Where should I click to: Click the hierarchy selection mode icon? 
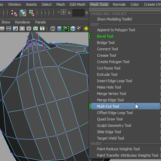click(x=14, y=13)
